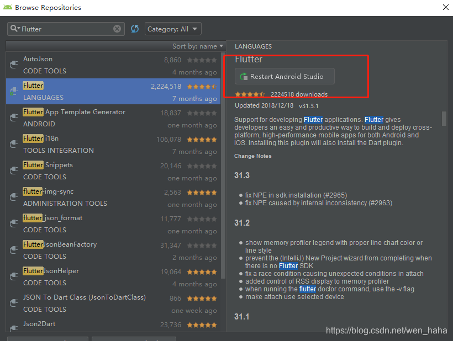
Task: Open the Category: All dropdown
Action: click(x=173, y=29)
